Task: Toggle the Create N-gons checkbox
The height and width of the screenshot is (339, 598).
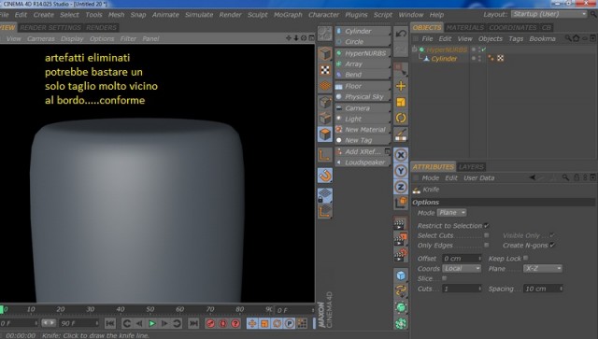Action: [552, 246]
